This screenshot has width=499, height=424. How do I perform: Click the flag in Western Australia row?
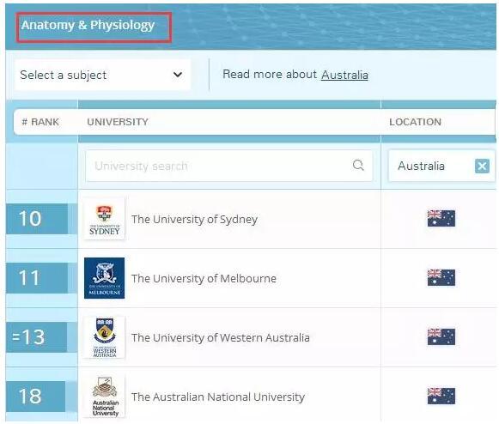tap(441, 336)
